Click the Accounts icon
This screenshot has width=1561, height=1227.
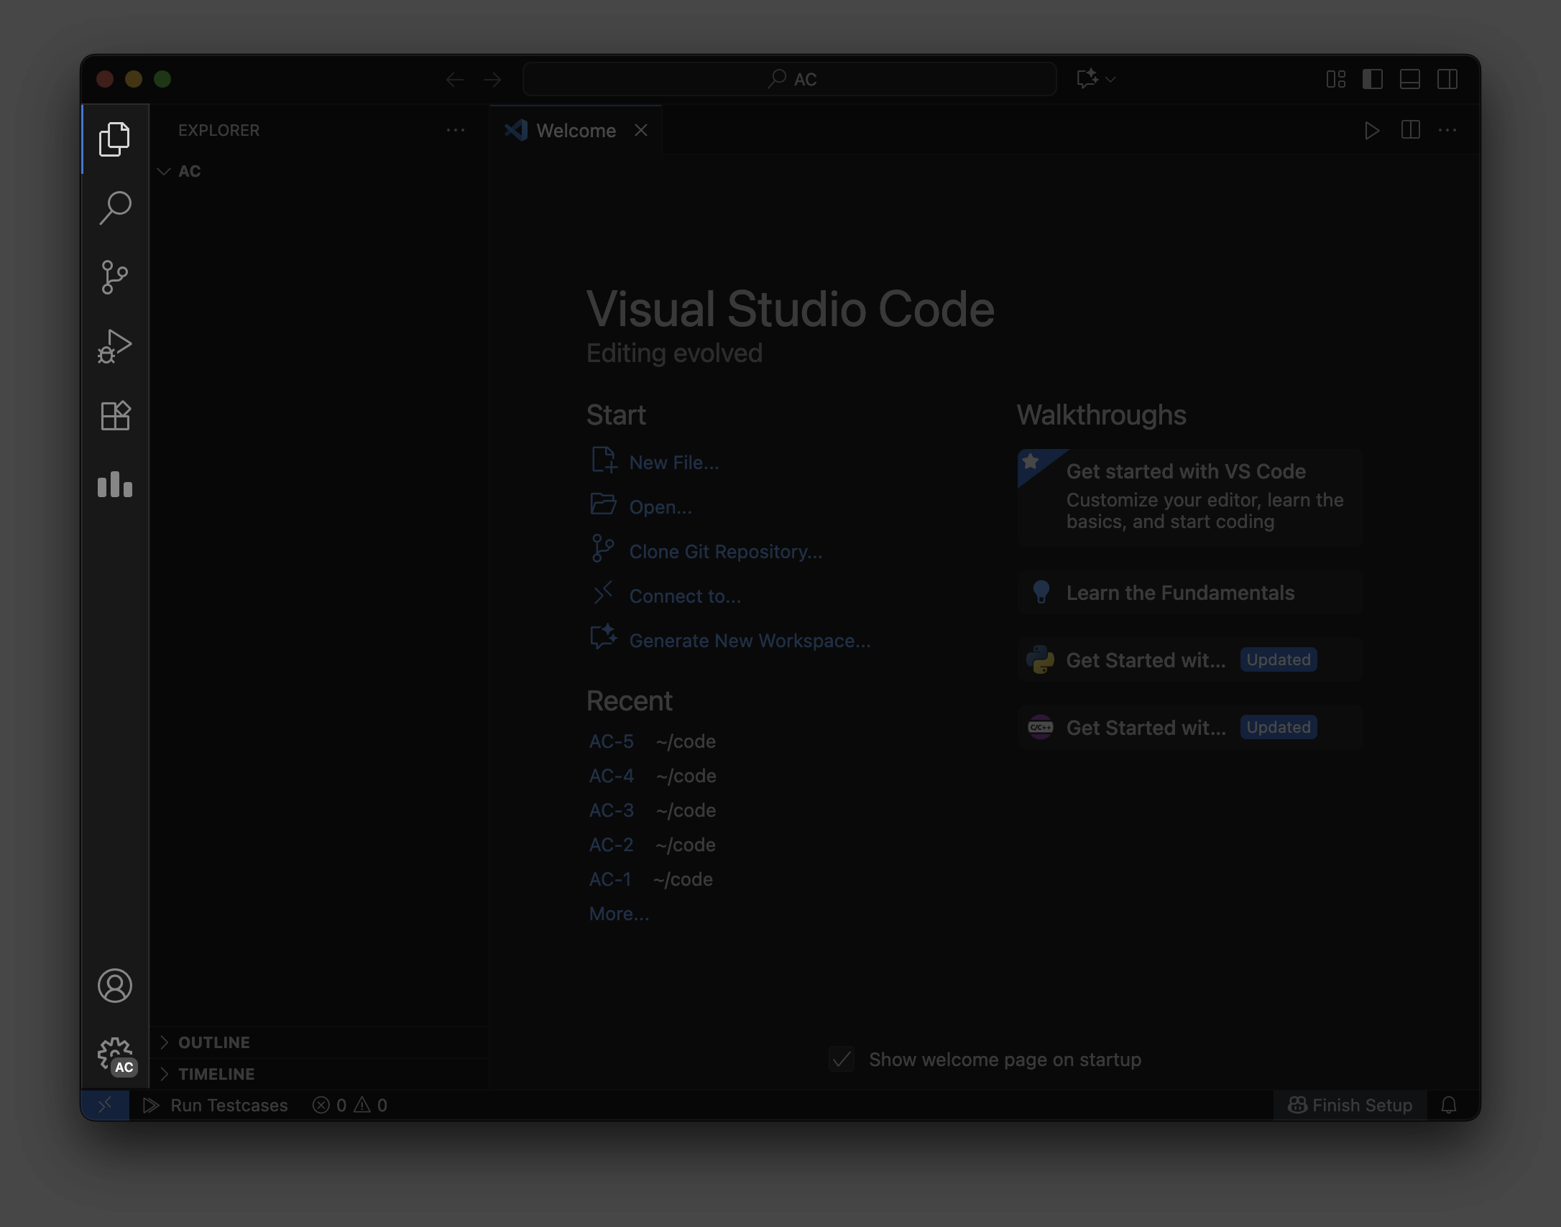115,985
